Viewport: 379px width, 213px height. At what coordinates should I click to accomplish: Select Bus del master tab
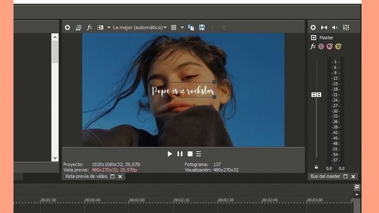[x=325, y=176]
